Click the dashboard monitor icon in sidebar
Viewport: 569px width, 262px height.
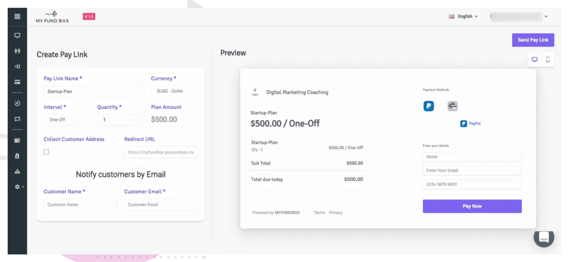[17, 36]
